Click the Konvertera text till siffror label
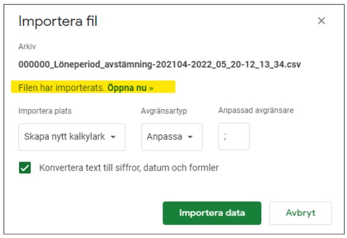Image resolution: width=347 pixels, height=238 pixels. point(129,168)
